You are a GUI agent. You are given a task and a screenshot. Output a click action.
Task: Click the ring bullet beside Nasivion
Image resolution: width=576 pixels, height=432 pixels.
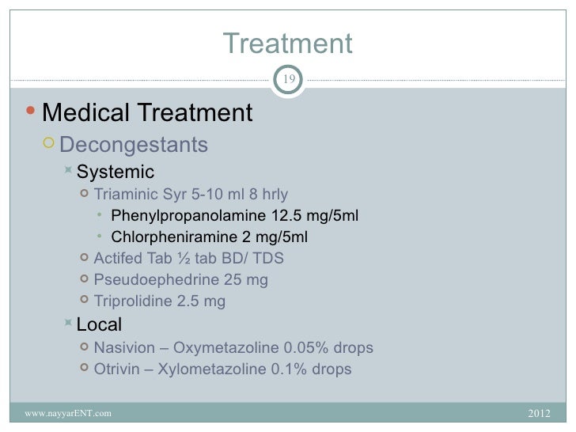84,347
